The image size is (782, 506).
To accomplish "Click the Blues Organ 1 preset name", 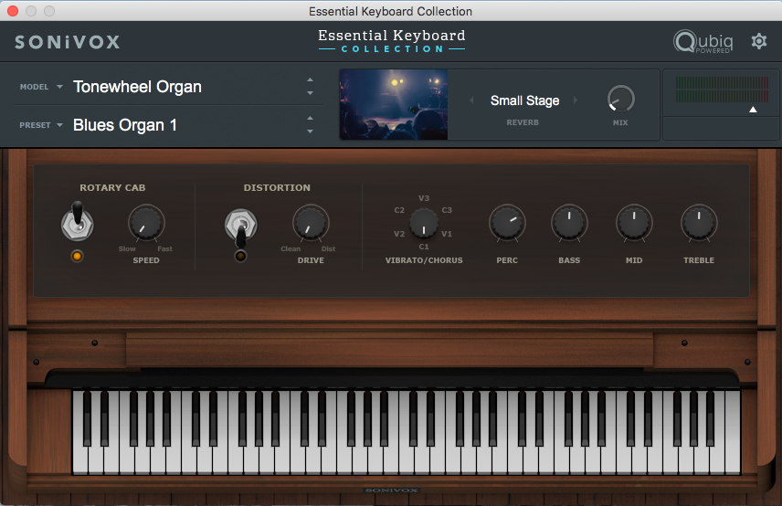I will tap(125, 125).
